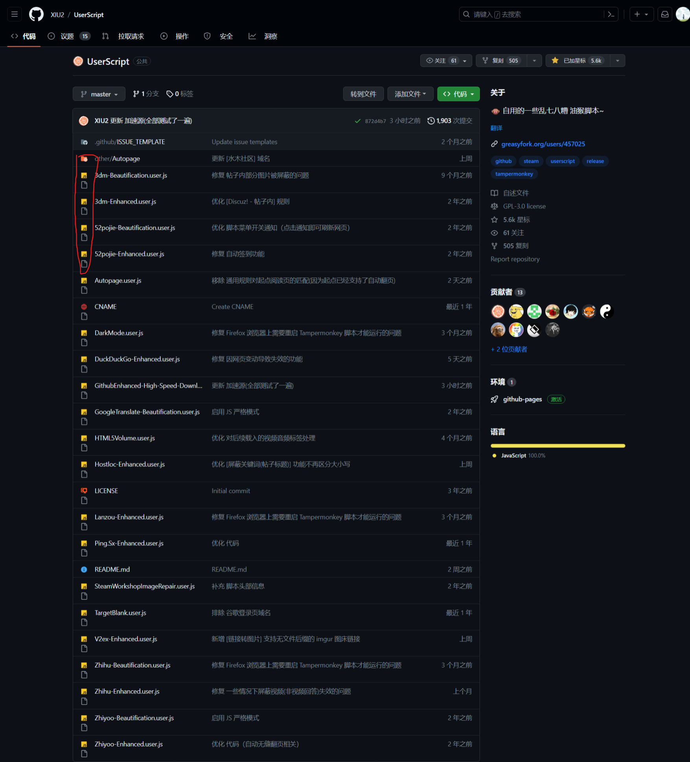Toggle the 已加星标 star button

click(577, 61)
